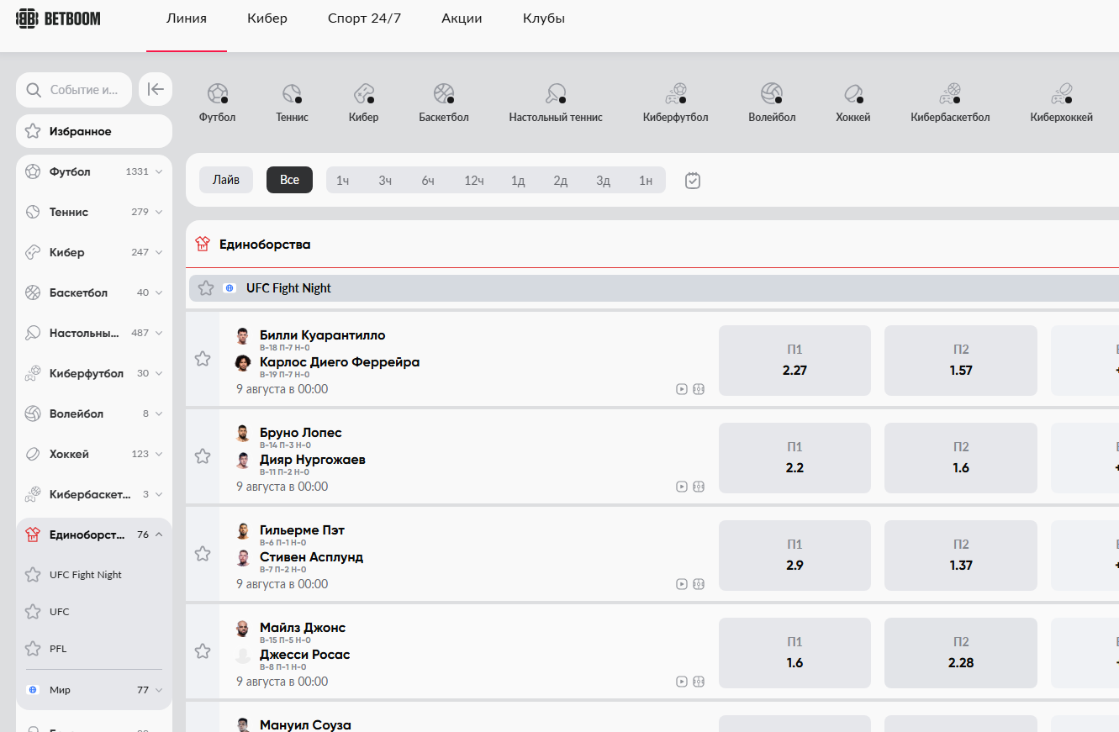The image size is (1119, 732).
Task: Open Баскетбол in the top sports carousel
Action: pos(444,103)
